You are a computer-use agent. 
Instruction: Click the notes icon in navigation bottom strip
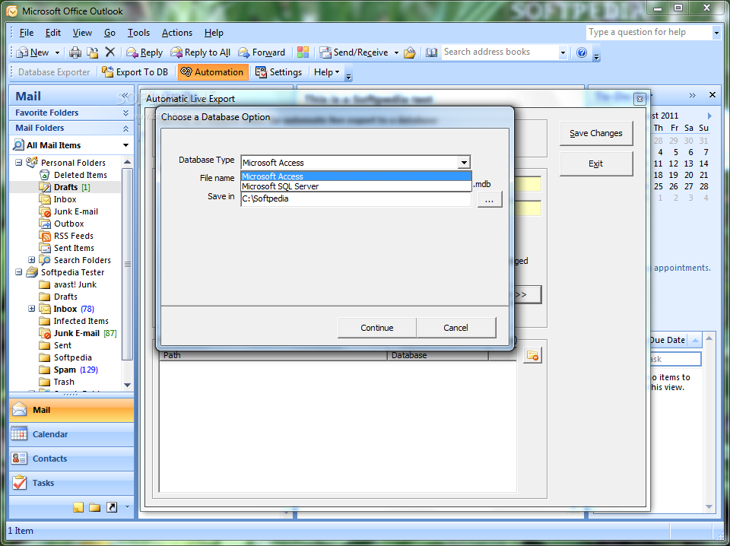[78, 507]
